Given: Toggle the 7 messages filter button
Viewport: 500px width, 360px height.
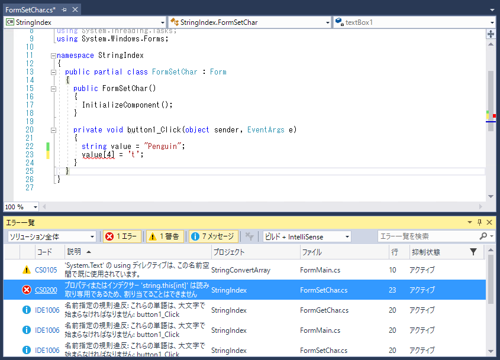Looking at the screenshot, I should 214,236.
